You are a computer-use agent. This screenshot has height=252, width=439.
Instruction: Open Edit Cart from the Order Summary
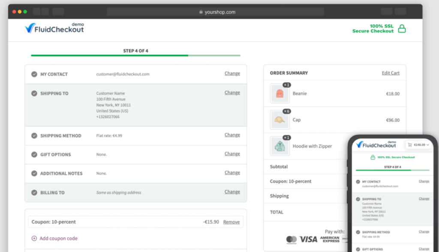coord(391,73)
